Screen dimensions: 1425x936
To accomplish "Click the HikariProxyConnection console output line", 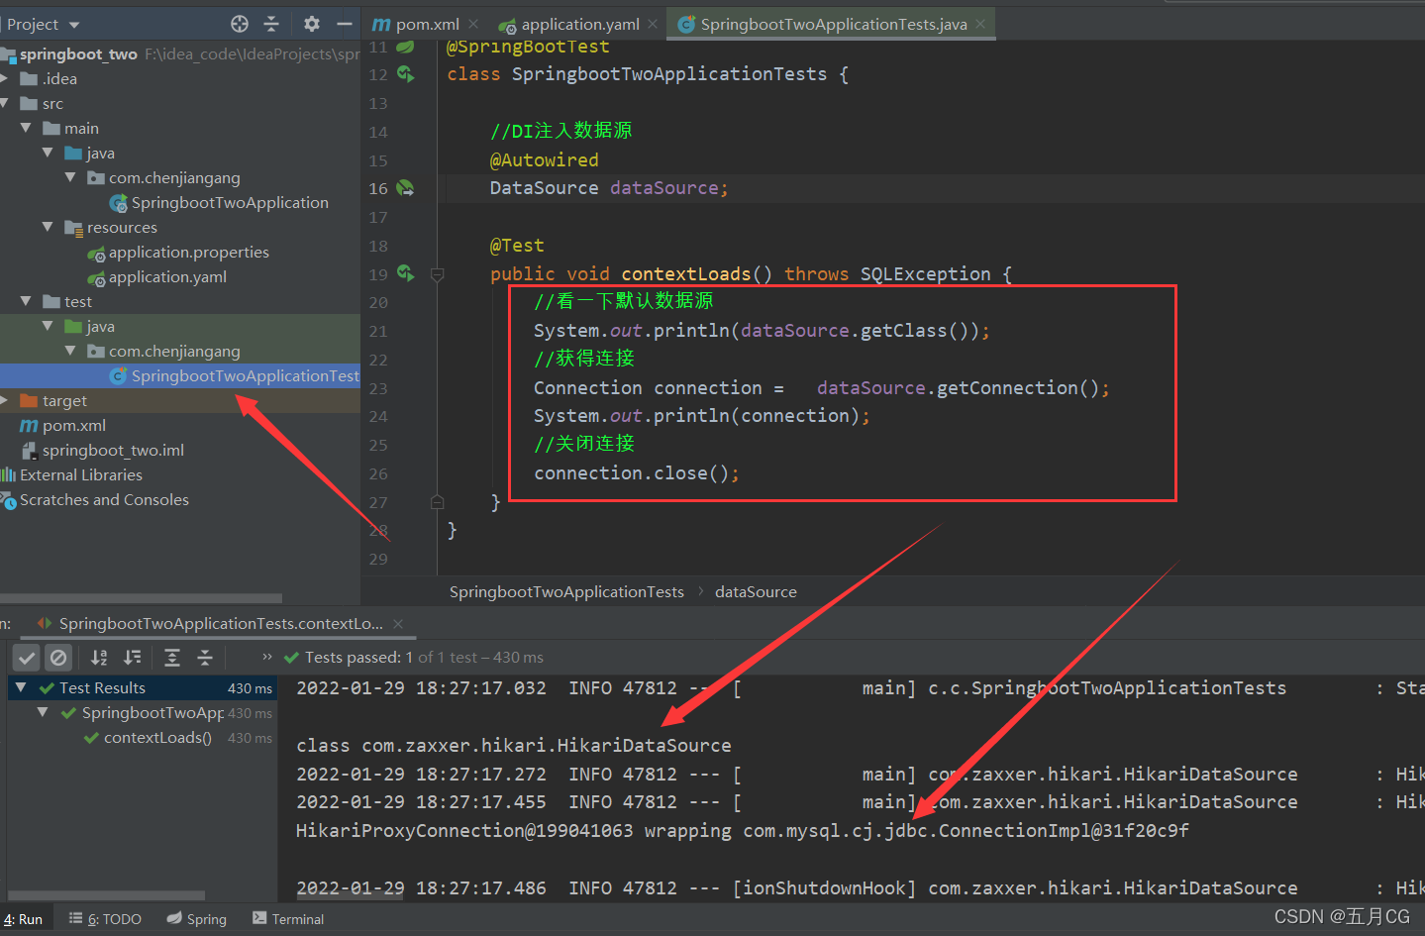I will (x=743, y=830).
